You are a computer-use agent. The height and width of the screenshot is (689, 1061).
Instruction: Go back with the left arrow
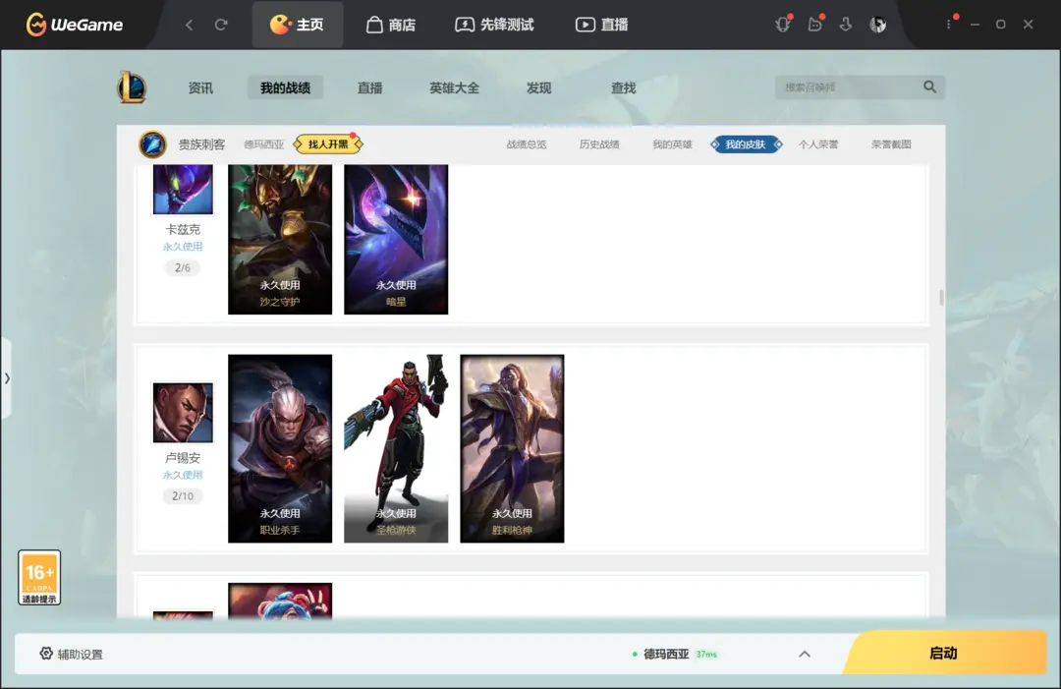pyautogui.click(x=189, y=25)
